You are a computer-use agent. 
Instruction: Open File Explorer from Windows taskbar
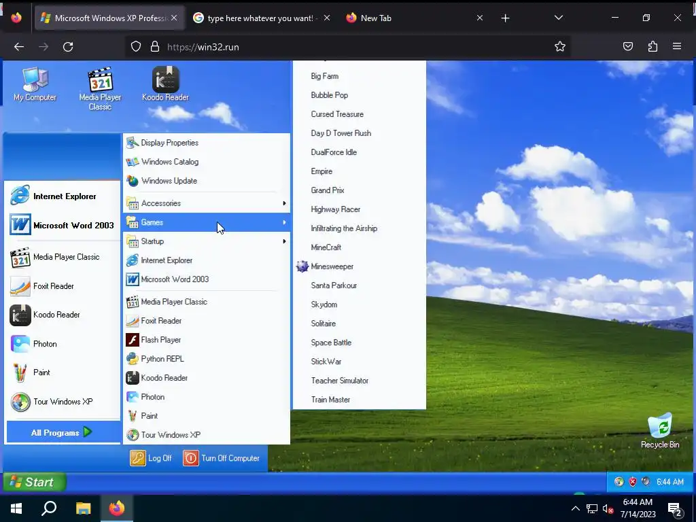click(x=83, y=508)
